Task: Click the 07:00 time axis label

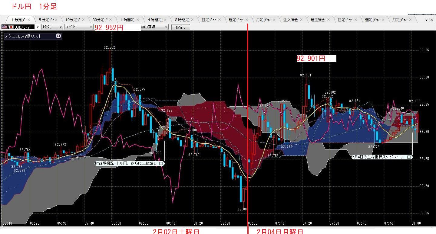Action: tap(253, 223)
